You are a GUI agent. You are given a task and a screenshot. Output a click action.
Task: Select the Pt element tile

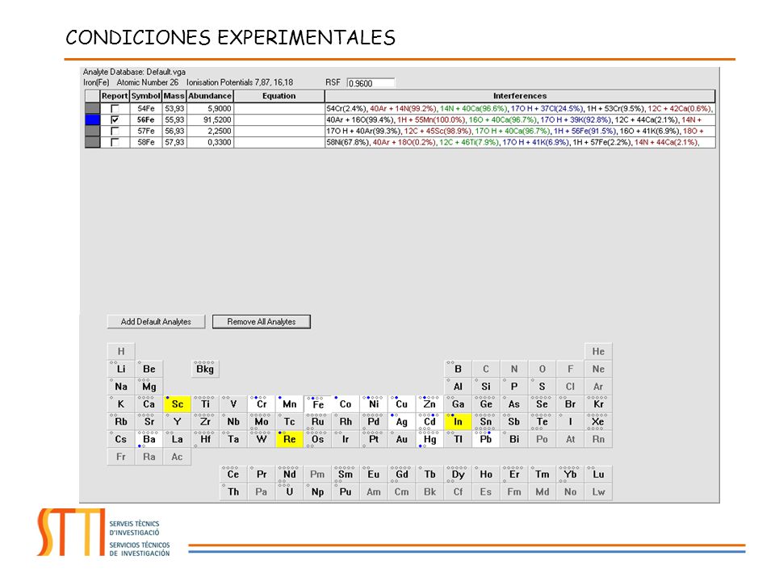[374, 439]
